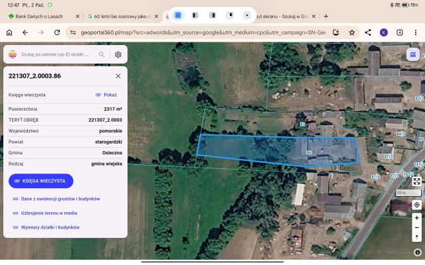This screenshot has width=425, height=265.
Task: Zoom in the map with the plus button
Action: [x=416, y=218]
